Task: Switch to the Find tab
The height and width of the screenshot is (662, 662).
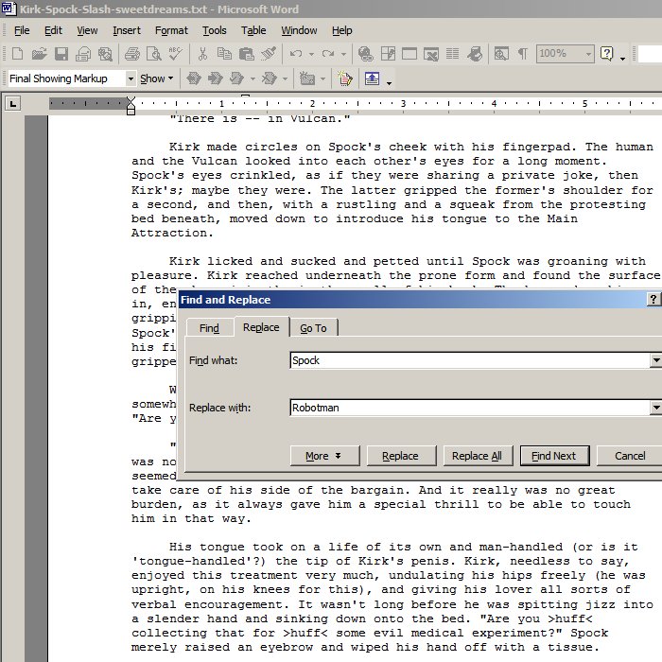Action: click(x=209, y=328)
